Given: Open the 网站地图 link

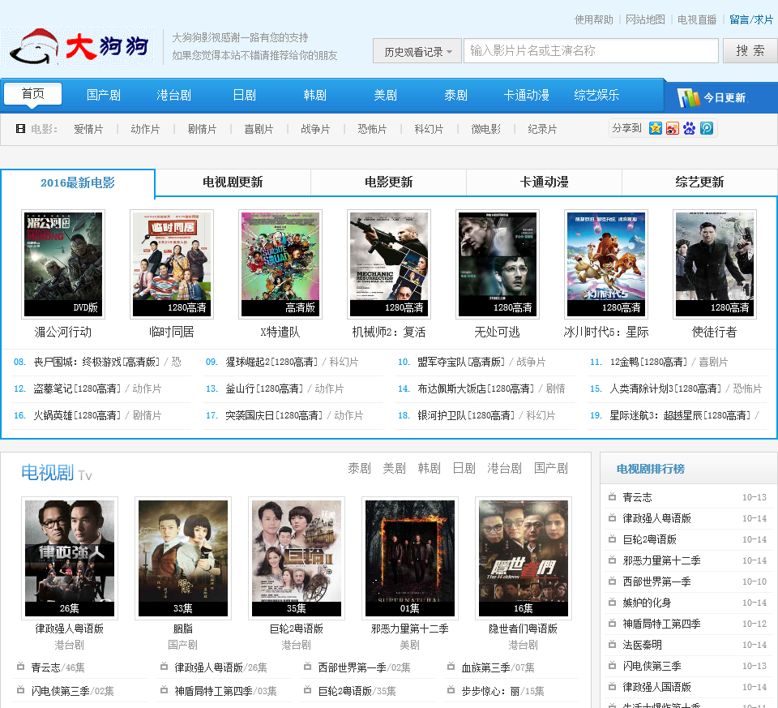Looking at the screenshot, I should tap(645, 19).
